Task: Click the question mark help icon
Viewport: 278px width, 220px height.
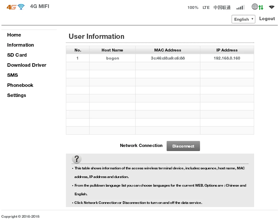Action: click(77, 159)
